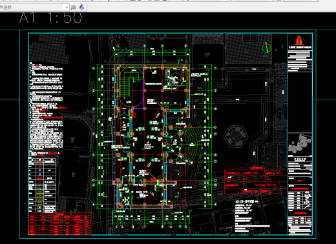The height and width of the screenshot is (244, 336).
Task: Select the green north arrow compass symbol
Action: point(267,47)
